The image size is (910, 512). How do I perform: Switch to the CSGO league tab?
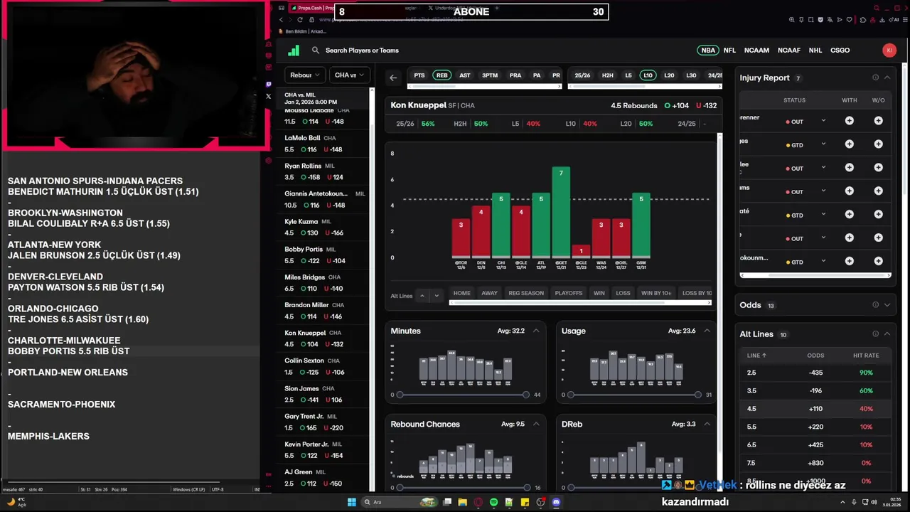pos(840,50)
